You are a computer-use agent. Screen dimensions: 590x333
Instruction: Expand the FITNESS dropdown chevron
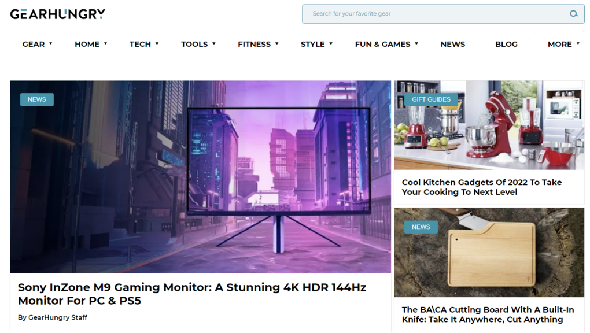pyautogui.click(x=277, y=43)
